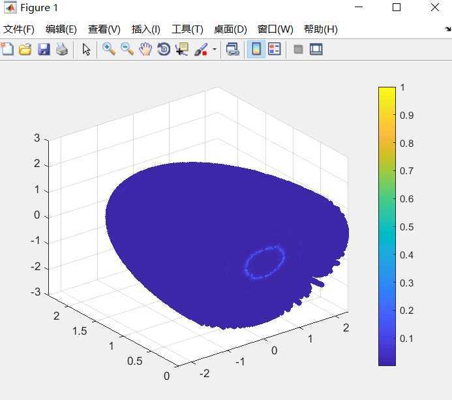
Task: Click z-axis tick label -3
Action: point(36,292)
